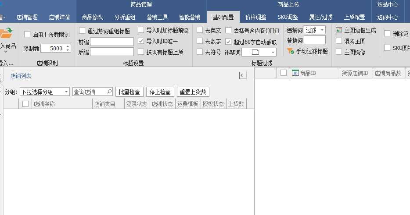Click the 批量检查 button
The height and width of the screenshot is (215, 410).
click(129, 92)
